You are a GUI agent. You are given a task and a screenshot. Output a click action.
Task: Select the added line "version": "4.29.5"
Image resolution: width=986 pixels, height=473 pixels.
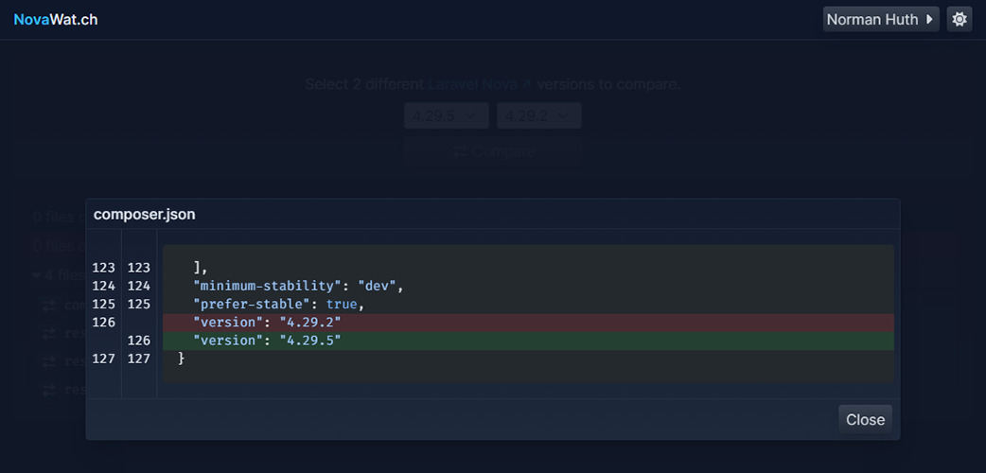pyautogui.click(x=528, y=341)
